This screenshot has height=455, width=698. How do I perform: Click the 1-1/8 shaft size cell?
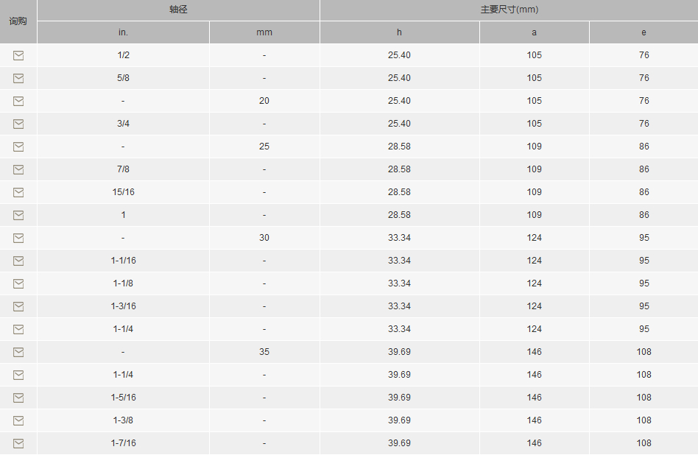click(x=124, y=283)
